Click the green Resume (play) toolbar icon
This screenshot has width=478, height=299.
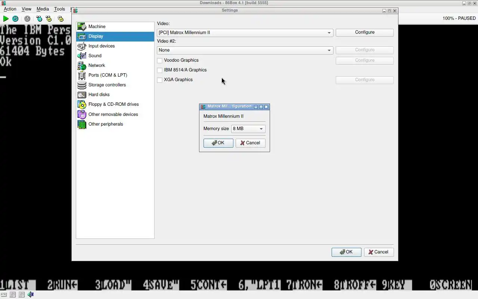(x=6, y=19)
